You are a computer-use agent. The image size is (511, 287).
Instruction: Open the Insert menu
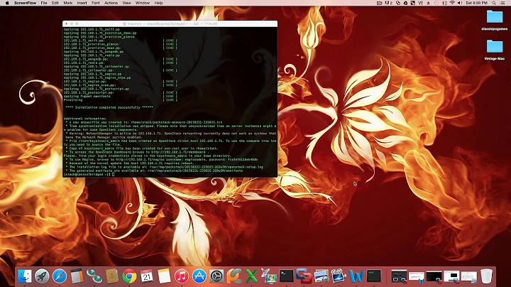82,3
